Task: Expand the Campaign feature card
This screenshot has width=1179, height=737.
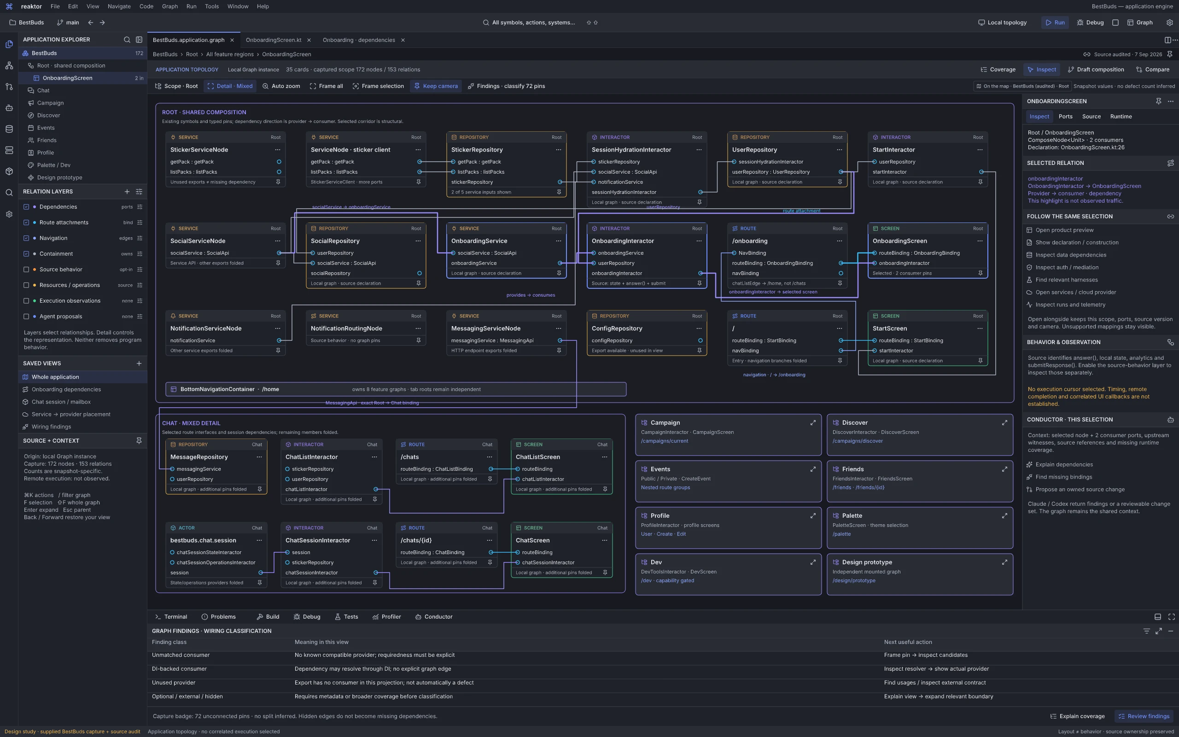Action: (812, 422)
